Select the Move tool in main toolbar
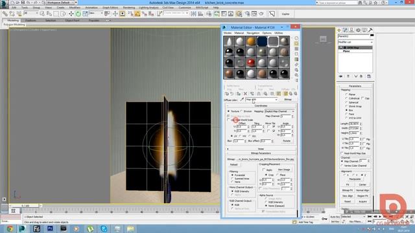The image size is (415, 233). tap(71, 14)
